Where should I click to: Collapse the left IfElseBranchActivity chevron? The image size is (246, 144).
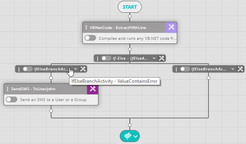(75, 69)
